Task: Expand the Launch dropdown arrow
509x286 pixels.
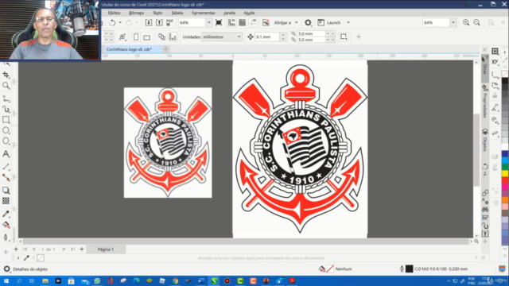Action: tap(348, 23)
